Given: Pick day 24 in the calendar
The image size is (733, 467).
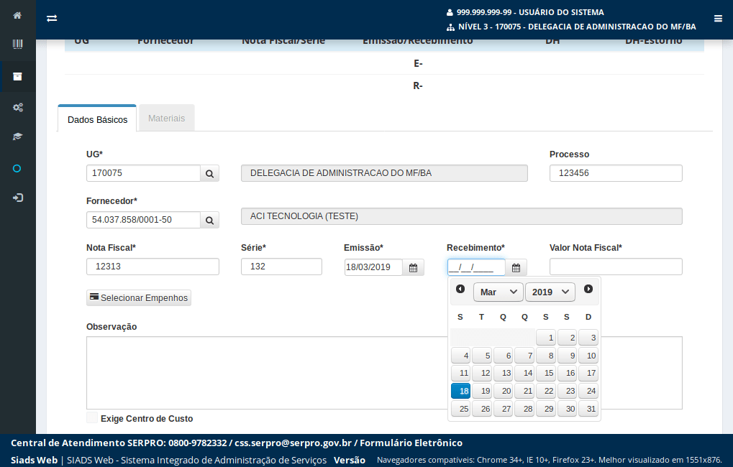Looking at the screenshot, I should [588, 391].
